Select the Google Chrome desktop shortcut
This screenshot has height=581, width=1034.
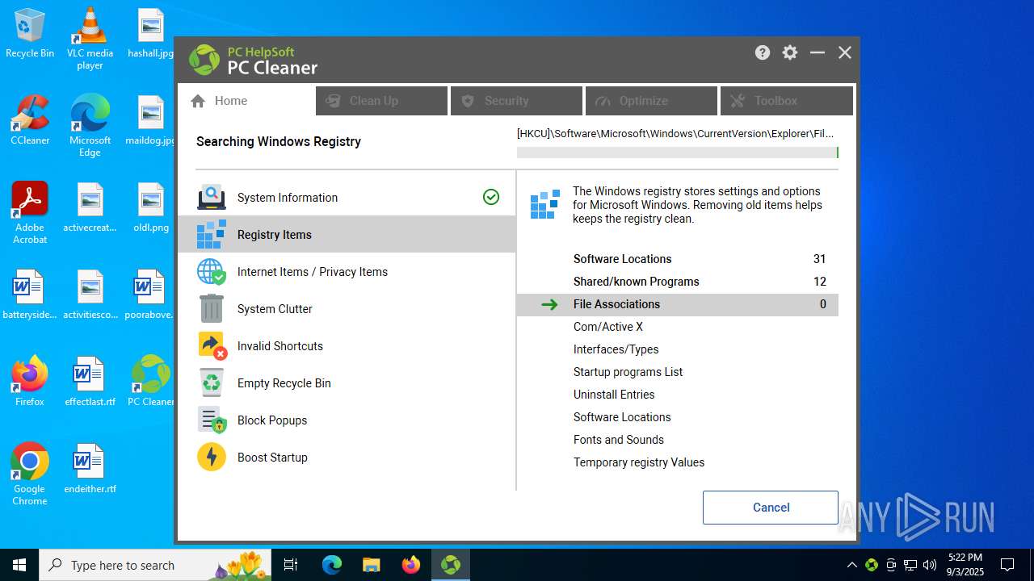point(30,474)
